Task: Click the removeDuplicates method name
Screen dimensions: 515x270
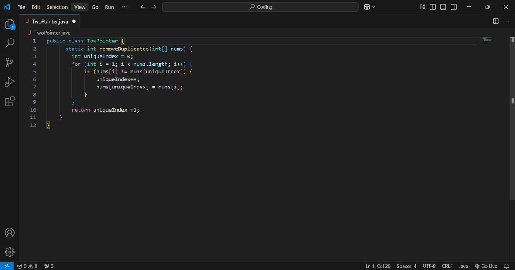Action: (124, 49)
